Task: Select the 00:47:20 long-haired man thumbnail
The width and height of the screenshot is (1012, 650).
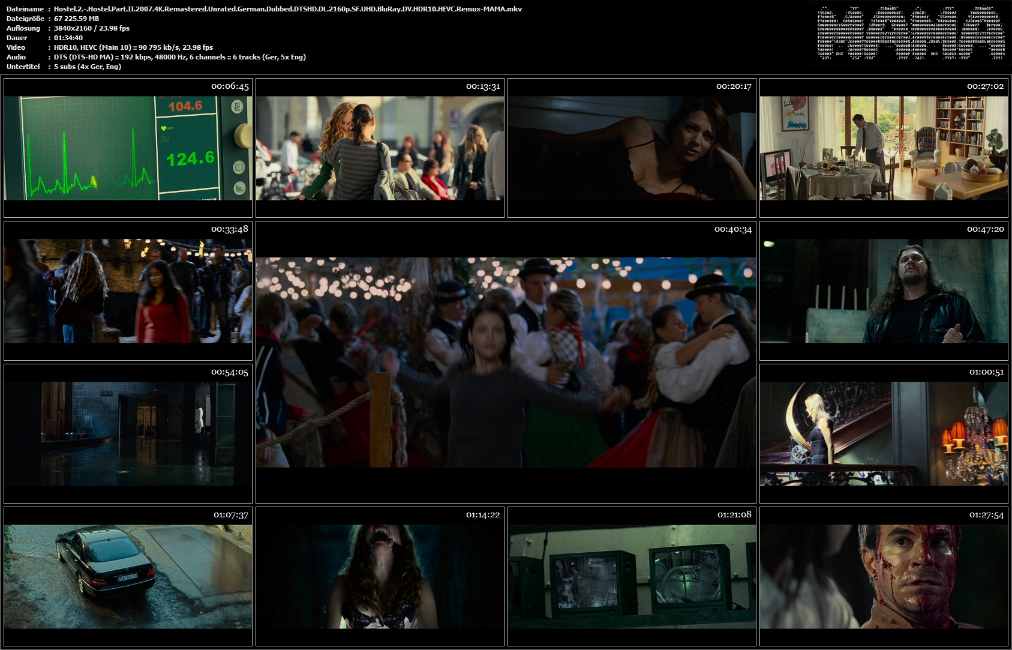Action: (x=884, y=290)
